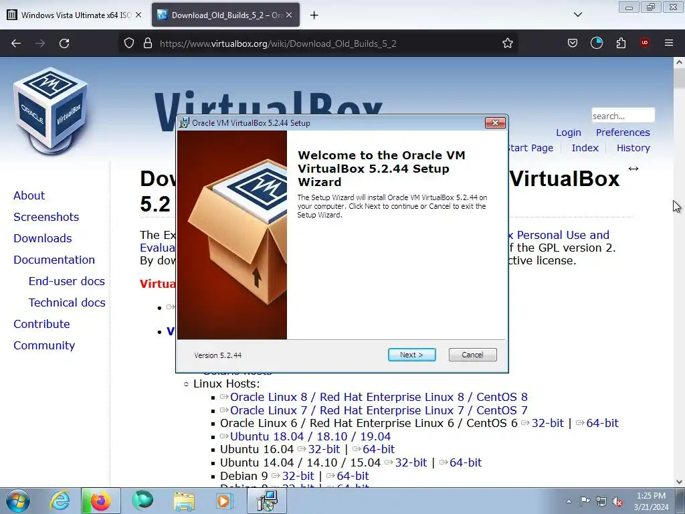Viewport: 685px width, 514px height.
Task: Download Ubuntu 14.04 32-bit build
Action: click(411, 462)
